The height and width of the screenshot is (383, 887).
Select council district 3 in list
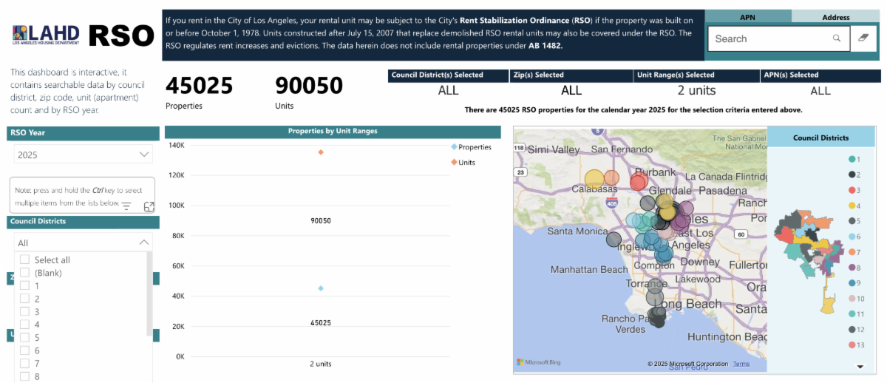coord(25,311)
